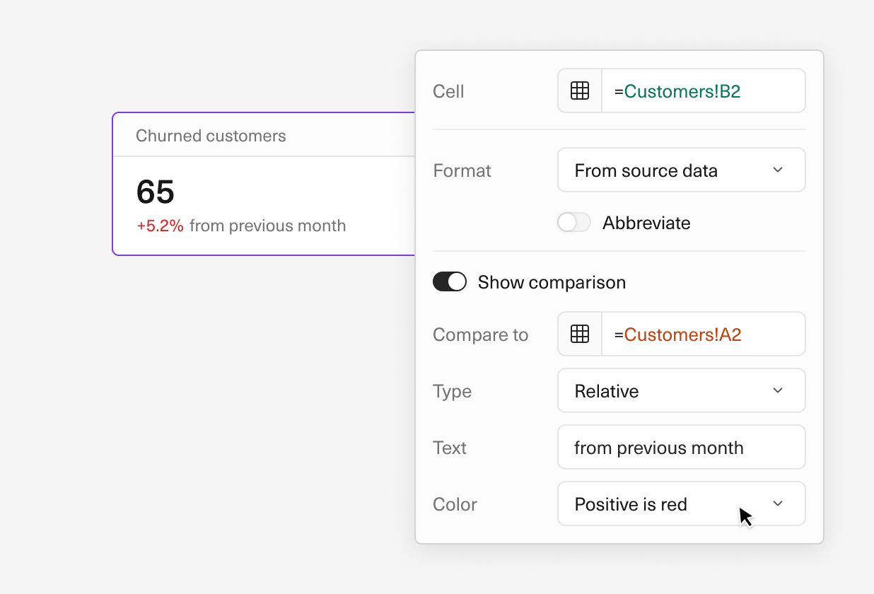Open the Format dropdown showing From source data
This screenshot has width=874, height=594.
pos(681,170)
